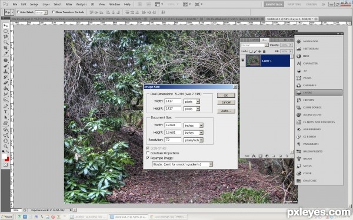Open the Filter menu
353x220 pixels.
pyautogui.click(x=69, y=4)
